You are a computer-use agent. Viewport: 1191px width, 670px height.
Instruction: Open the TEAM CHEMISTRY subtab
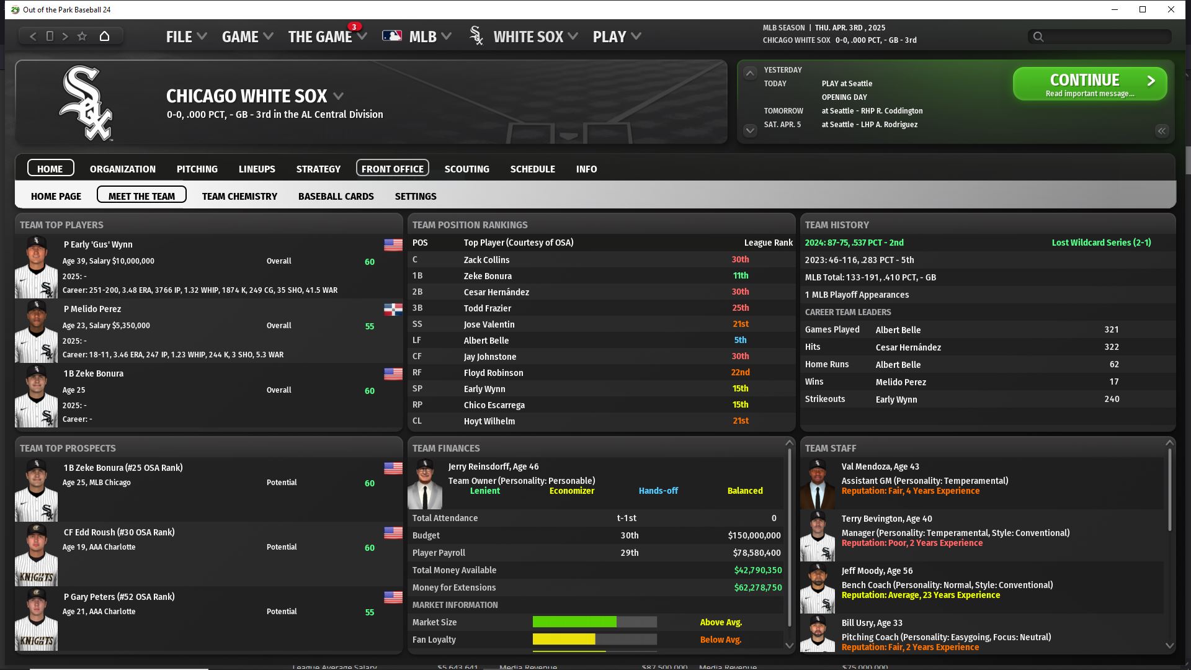tap(239, 196)
